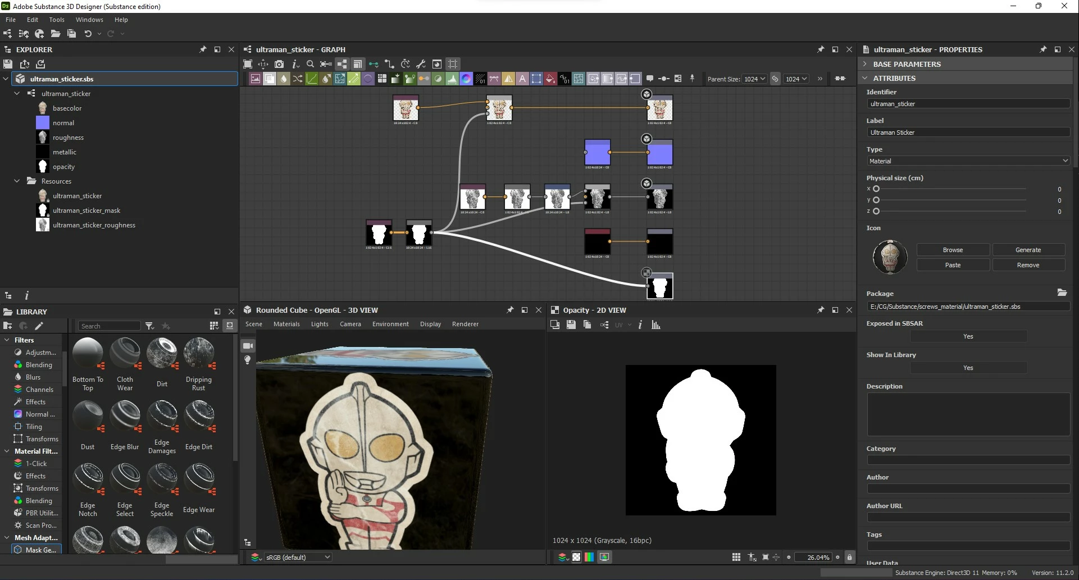
Task: Collapse the Material Filters category in Library
Action: [7, 451]
